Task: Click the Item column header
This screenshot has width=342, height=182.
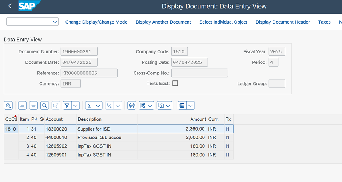Action: pyautogui.click(x=24, y=119)
